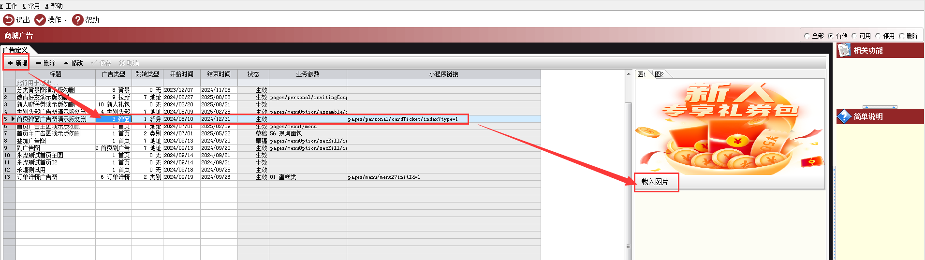
Task: Select row 首页主广告图演示版勿删 numbered 7
Action: point(272,133)
